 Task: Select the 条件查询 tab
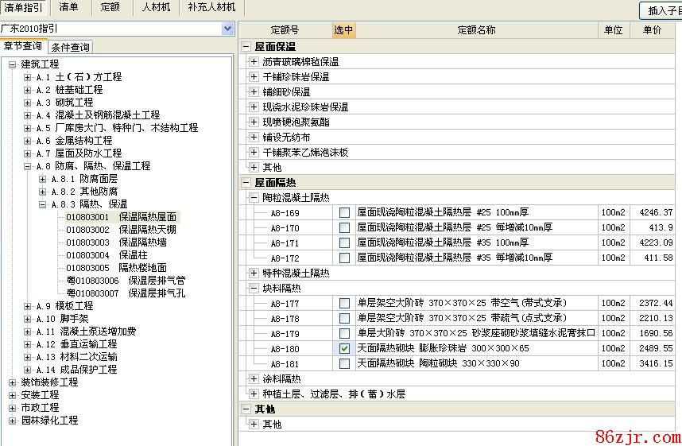(71, 48)
